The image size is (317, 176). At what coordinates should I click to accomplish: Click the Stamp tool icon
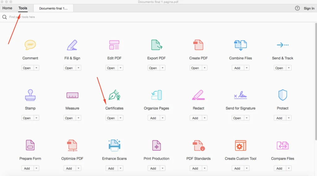click(30, 95)
